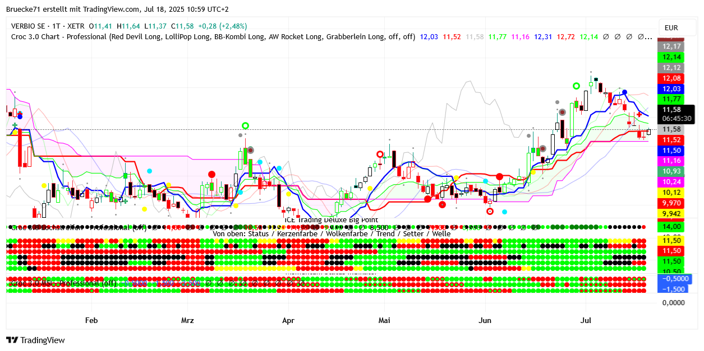Open the EUR currency selector
Image resolution: width=704 pixels, height=351 pixels.
click(x=671, y=27)
